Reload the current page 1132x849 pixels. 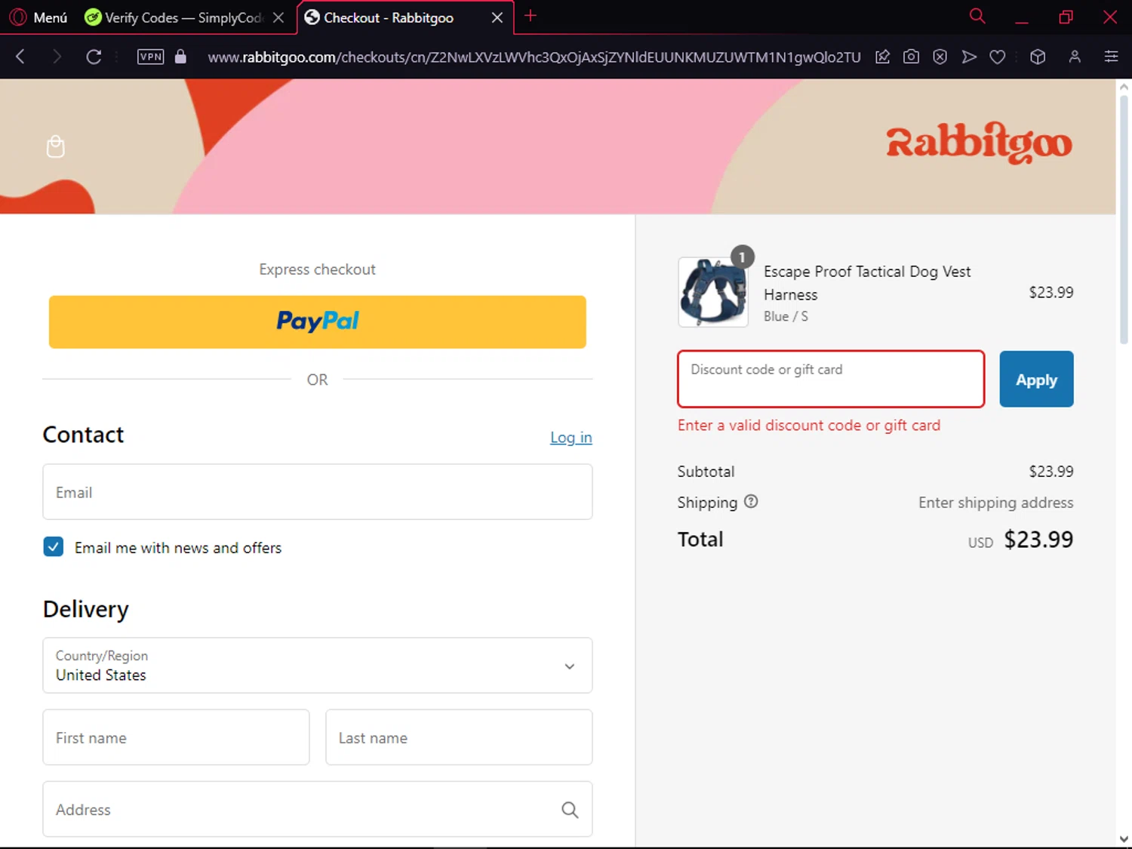[94, 57]
